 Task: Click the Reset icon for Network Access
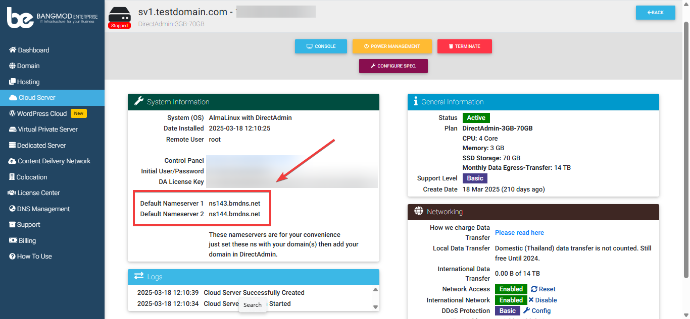(x=534, y=289)
